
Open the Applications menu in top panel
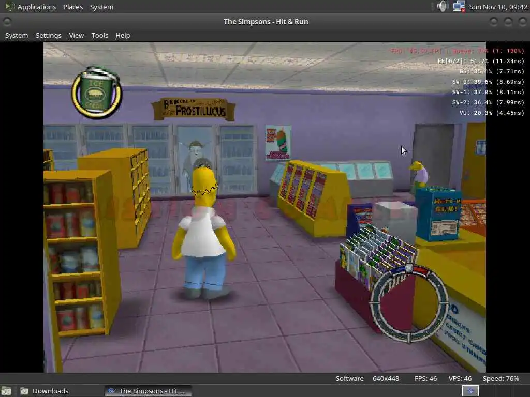(x=37, y=7)
